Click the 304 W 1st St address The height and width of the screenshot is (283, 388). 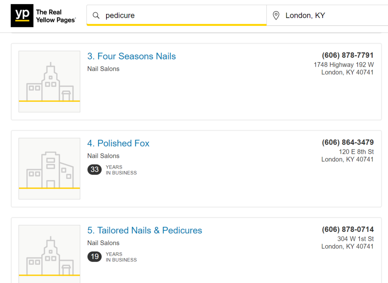click(x=355, y=239)
